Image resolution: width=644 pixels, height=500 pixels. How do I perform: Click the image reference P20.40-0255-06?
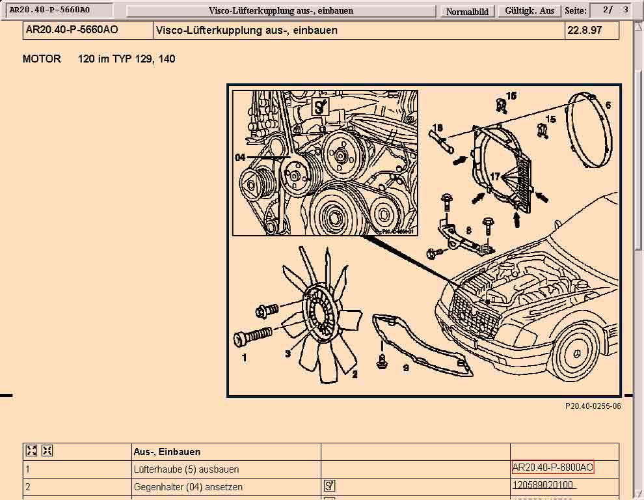[x=593, y=406]
